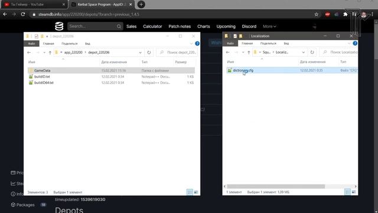Switch to details view in depot_220206 window
The image size is (378, 213).
pyautogui.click(x=190, y=192)
